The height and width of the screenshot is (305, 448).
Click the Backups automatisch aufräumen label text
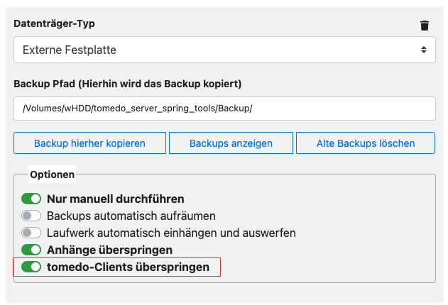pyautogui.click(x=131, y=216)
